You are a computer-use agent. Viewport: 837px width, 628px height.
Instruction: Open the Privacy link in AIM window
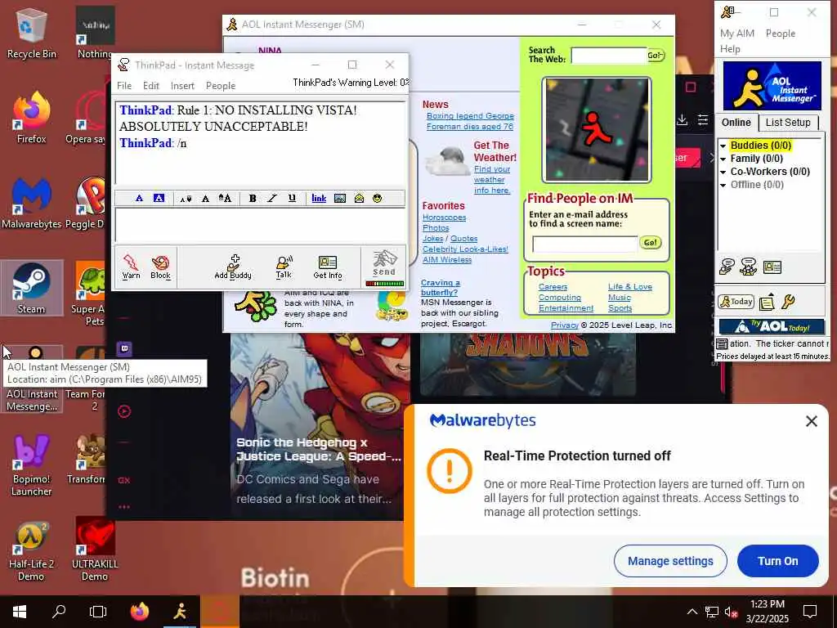pos(564,325)
